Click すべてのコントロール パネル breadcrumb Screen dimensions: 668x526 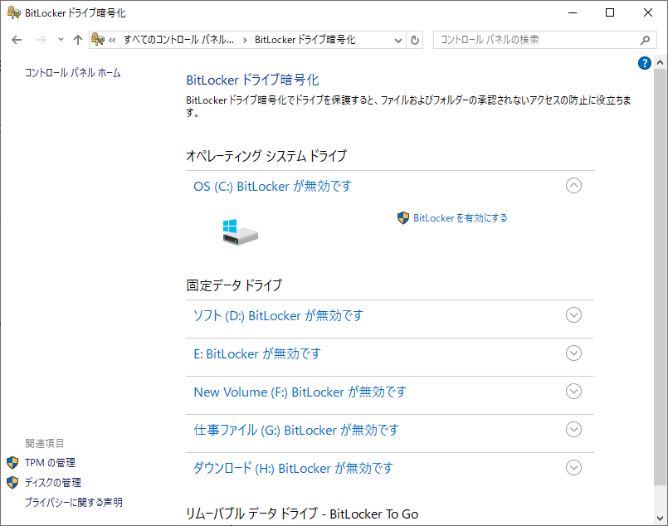[178, 40]
